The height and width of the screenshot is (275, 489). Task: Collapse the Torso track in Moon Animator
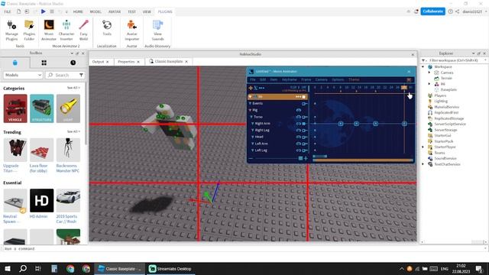251,117
